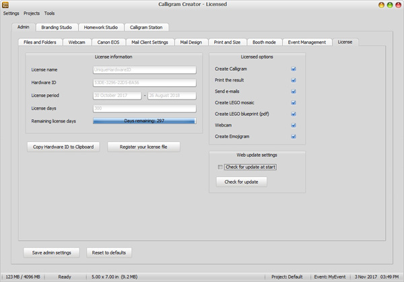Click the License name input field
The height and width of the screenshot is (282, 404).
click(145, 70)
